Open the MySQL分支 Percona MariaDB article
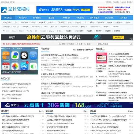134x134 pixels. pyautogui.click(x=109, y=116)
